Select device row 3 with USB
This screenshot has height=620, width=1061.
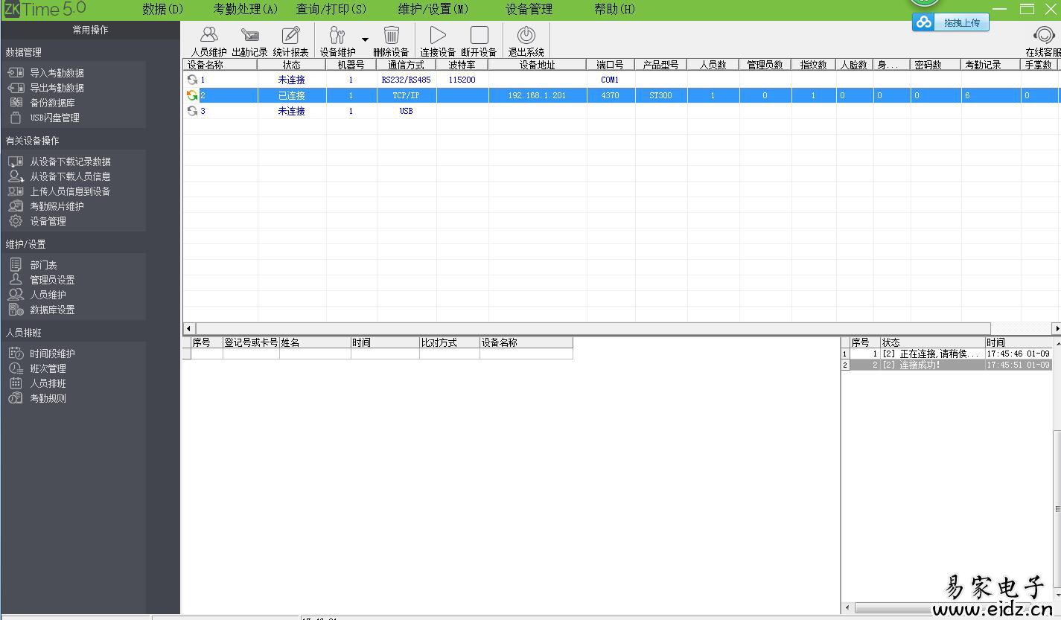620,111
